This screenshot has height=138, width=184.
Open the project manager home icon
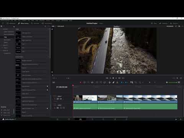176,119
